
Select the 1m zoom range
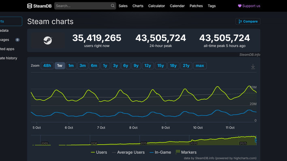click(71, 66)
